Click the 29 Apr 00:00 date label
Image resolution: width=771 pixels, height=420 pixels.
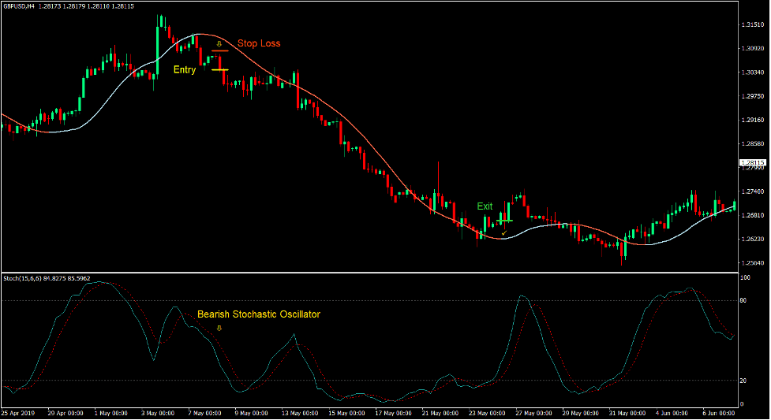(x=65, y=413)
